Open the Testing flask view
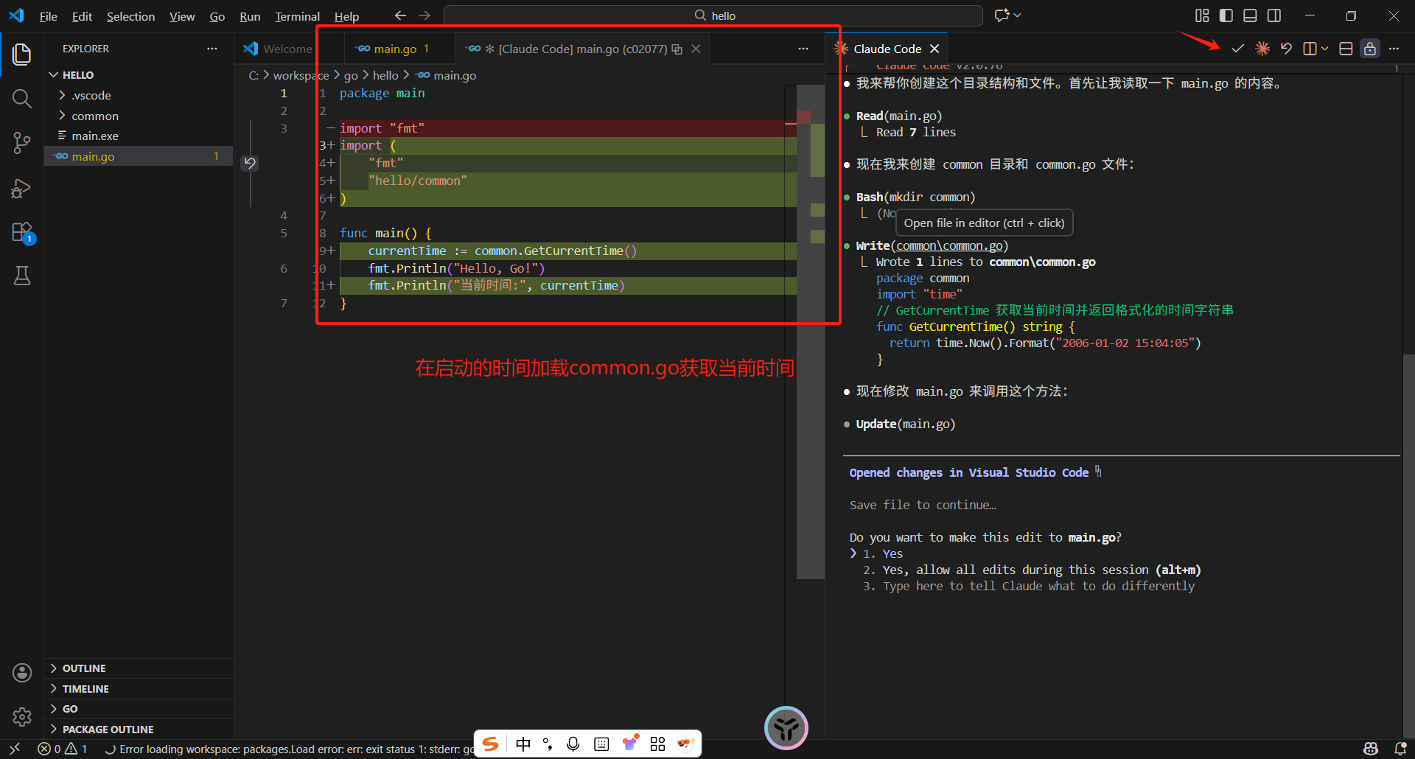Screen dimensions: 1415x759 click(x=22, y=276)
